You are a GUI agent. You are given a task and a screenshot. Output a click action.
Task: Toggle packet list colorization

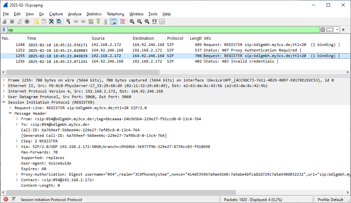point(122,22)
